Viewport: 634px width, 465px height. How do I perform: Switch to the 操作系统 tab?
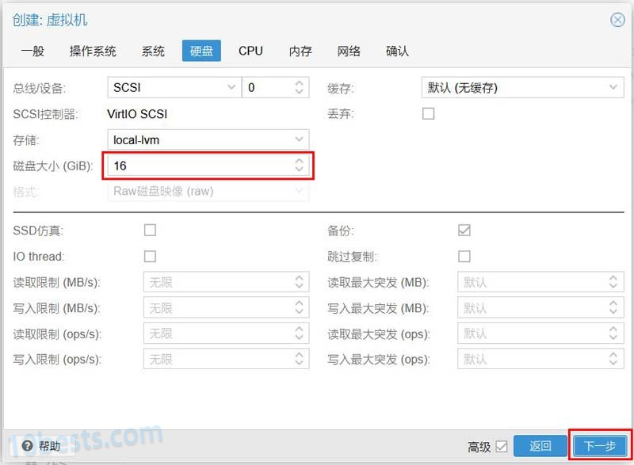(x=93, y=51)
